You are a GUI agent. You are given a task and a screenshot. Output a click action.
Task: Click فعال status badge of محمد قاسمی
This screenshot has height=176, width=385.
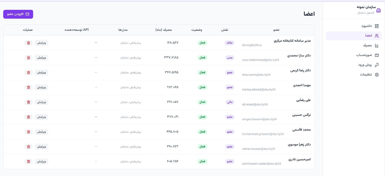202,132
